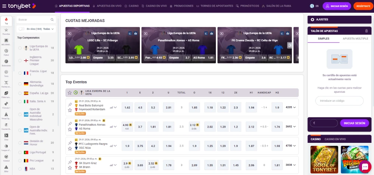Bet Empate 3.55 on Lille–Friburgo card
This screenshot has width=374, height=175.
tap(104, 58)
